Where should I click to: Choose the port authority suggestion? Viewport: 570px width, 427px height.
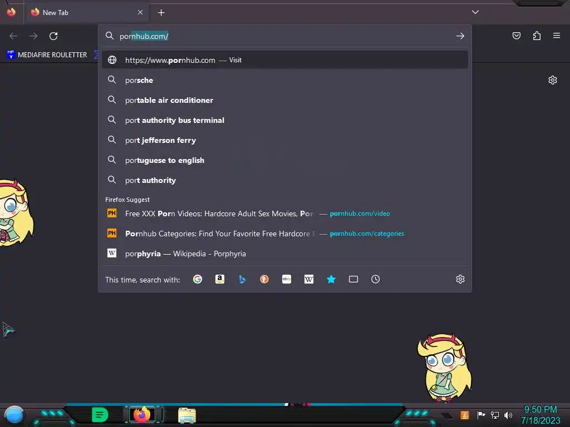[285, 180]
